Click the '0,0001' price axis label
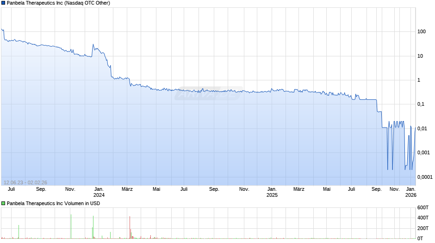435x243 pixels. point(425,177)
